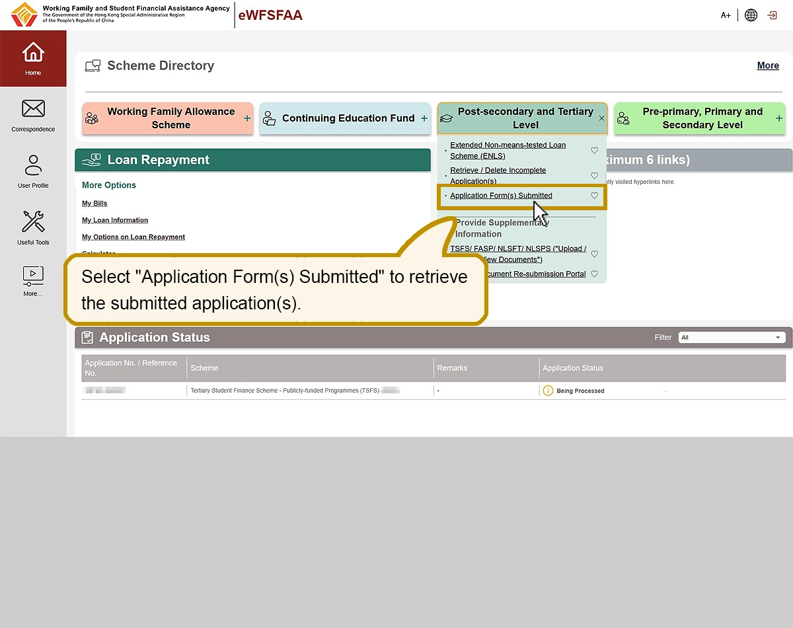Open the Application Status Filter dropdown
793x628 pixels.
tap(731, 337)
